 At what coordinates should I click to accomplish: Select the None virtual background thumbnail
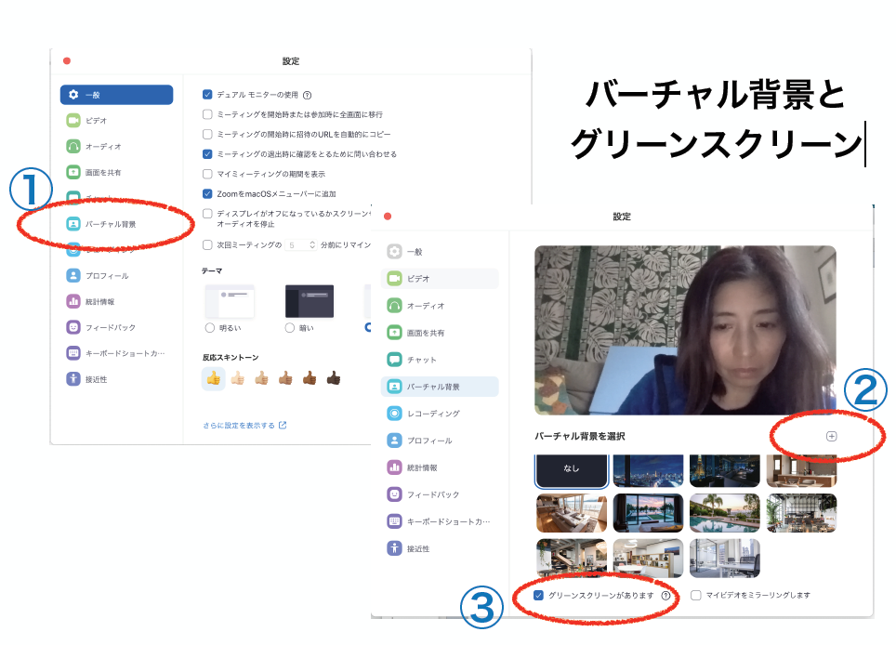572,471
